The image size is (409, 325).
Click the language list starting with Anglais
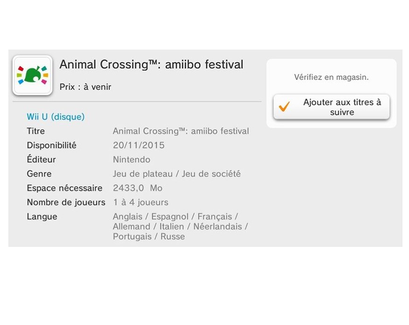point(181,226)
